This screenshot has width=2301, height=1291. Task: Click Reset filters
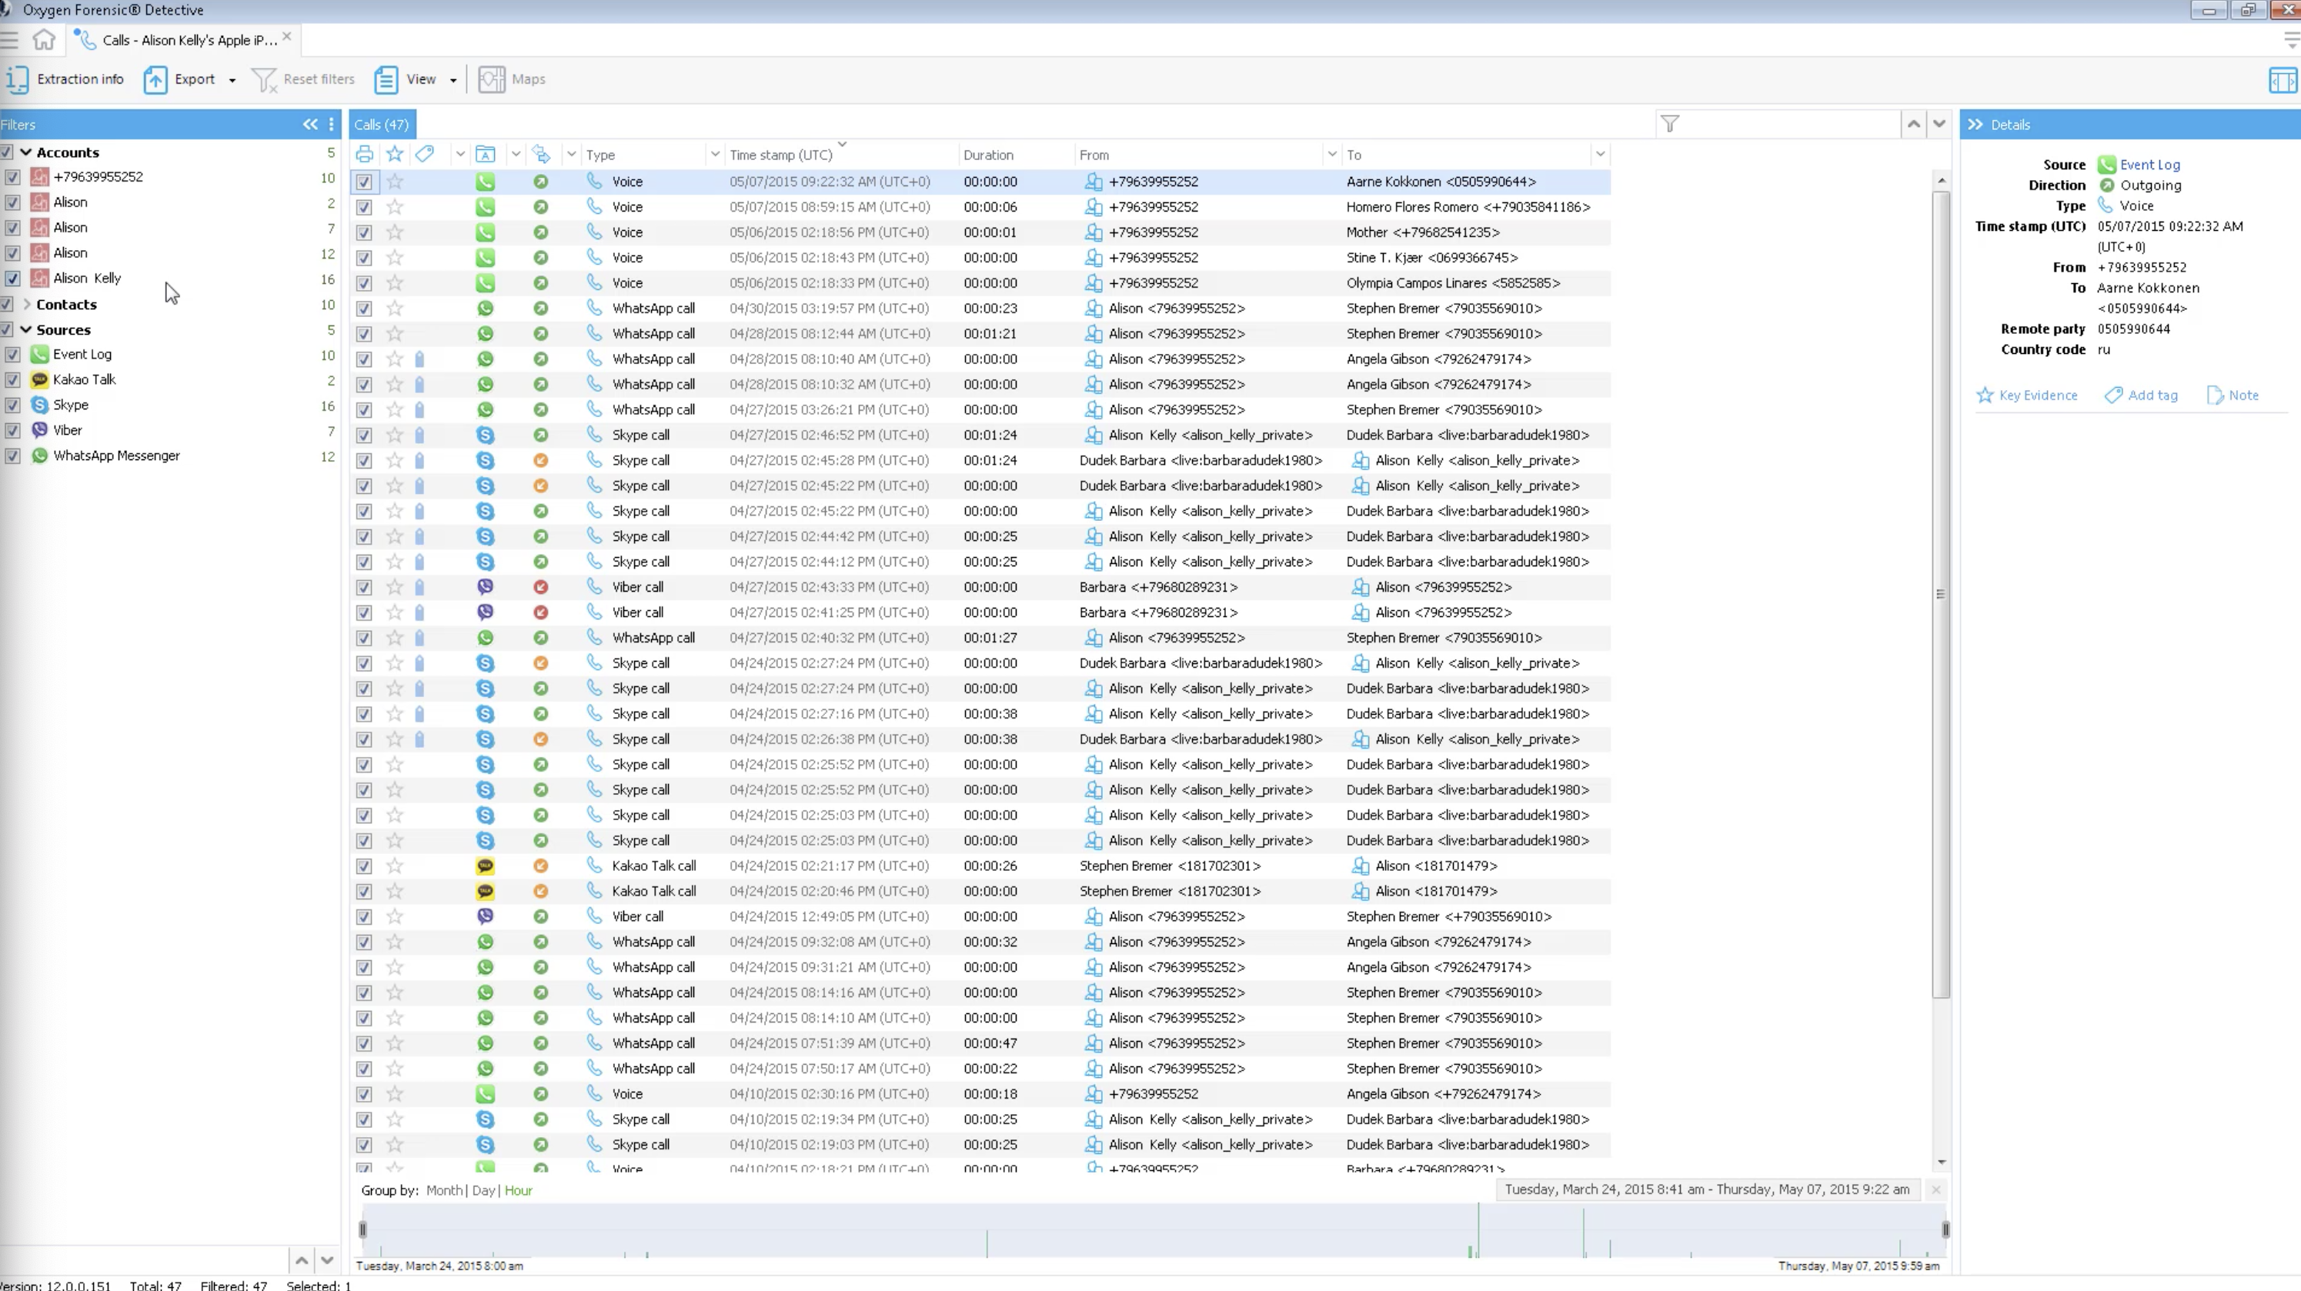coord(304,79)
